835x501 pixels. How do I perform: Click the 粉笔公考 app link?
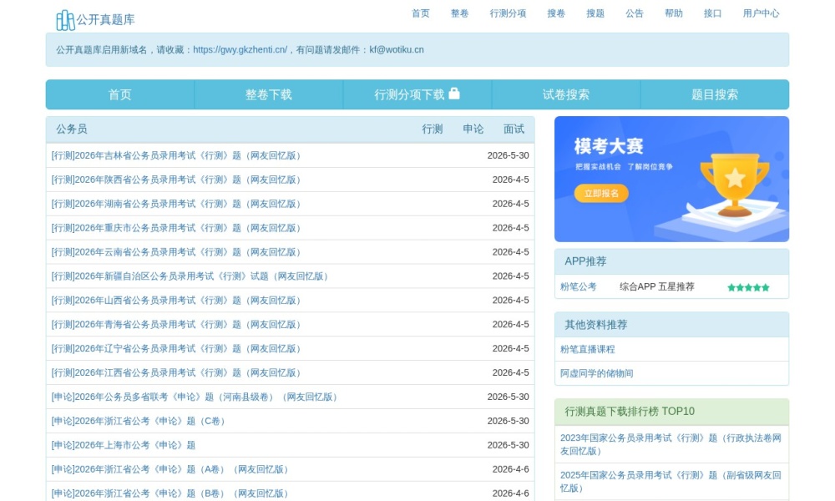(579, 287)
